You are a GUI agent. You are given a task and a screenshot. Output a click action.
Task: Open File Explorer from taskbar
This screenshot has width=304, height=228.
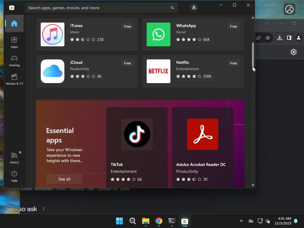pos(145,221)
